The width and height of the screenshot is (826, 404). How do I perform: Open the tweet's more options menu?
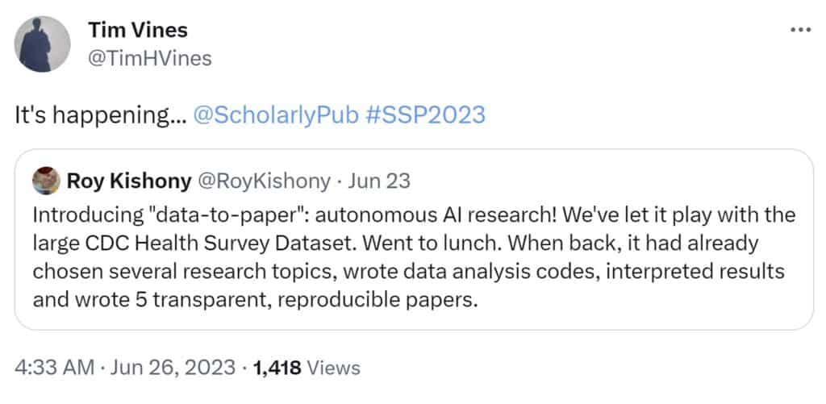coord(800,30)
